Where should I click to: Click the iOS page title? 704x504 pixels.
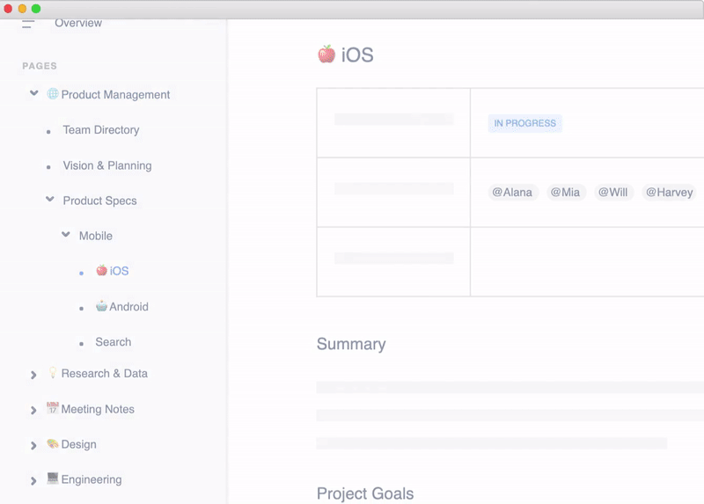point(357,55)
